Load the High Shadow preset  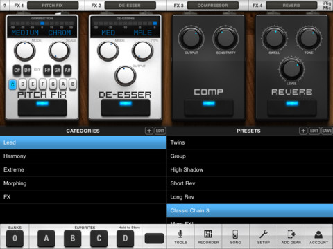[250, 169]
